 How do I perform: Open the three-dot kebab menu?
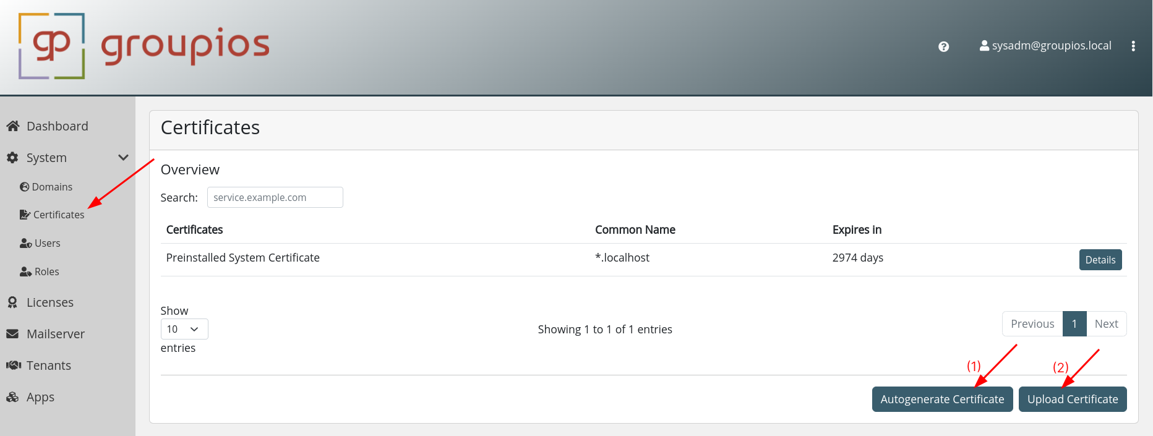(1133, 46)
